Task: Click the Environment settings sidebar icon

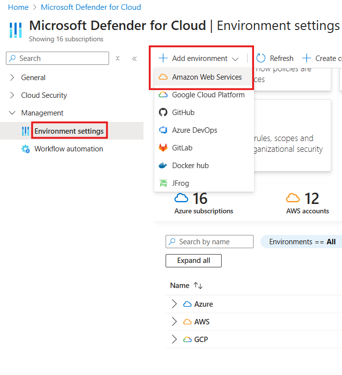Action: (26, 131)
